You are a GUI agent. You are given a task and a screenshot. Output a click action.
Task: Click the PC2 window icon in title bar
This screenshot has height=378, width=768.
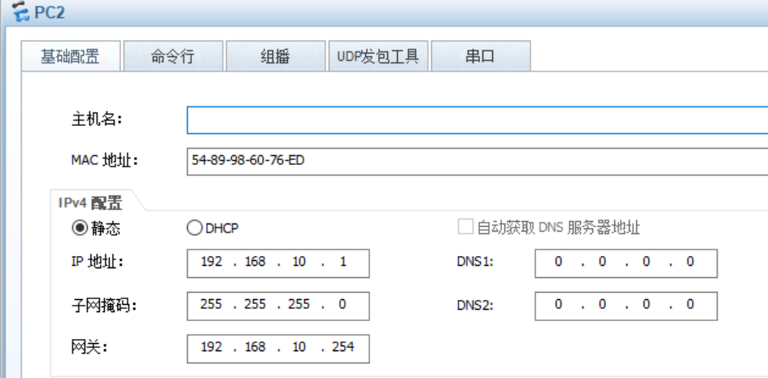(x=20, y=14)
